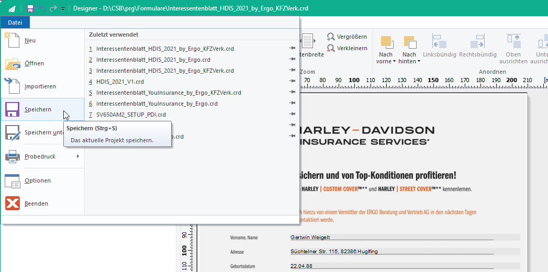The height and width of the screenshot is (272, 548).
Task: Toggle the pin for SV650AM2_SETUP_PDI.crd
Action: coord(293,114)
